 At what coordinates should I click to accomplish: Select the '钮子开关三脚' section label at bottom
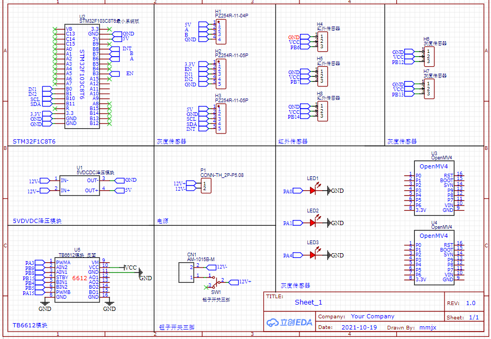point(177,327)
